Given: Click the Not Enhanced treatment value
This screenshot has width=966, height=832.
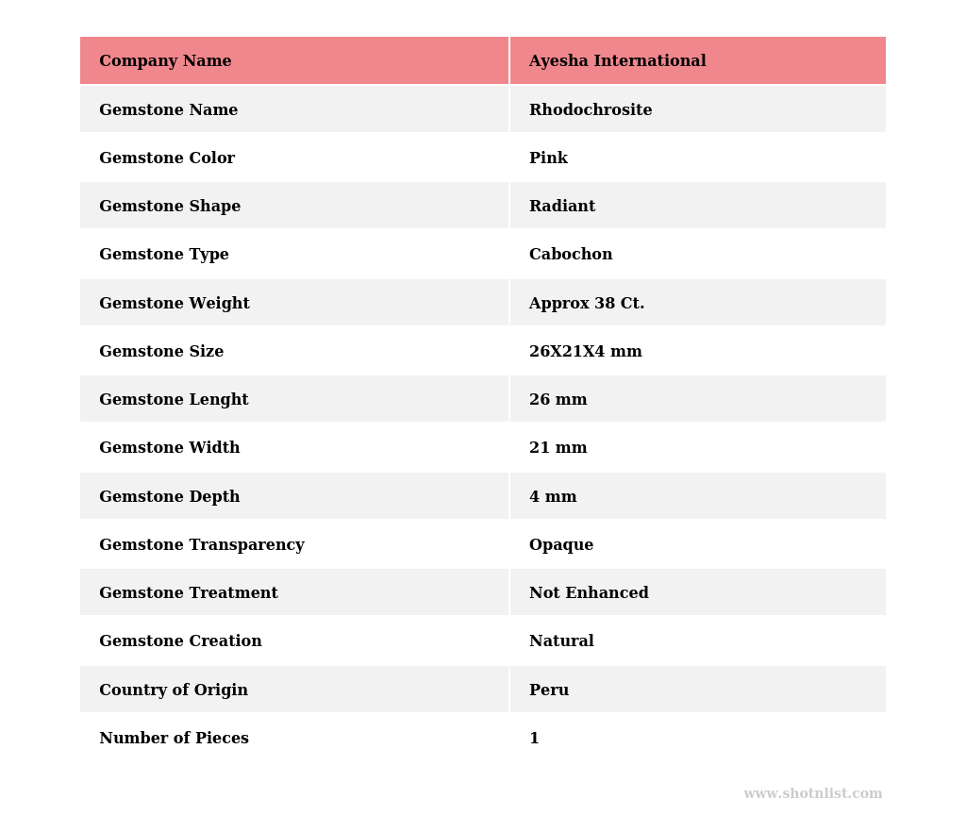Looking at the screenshot, I should click(589, 593).
